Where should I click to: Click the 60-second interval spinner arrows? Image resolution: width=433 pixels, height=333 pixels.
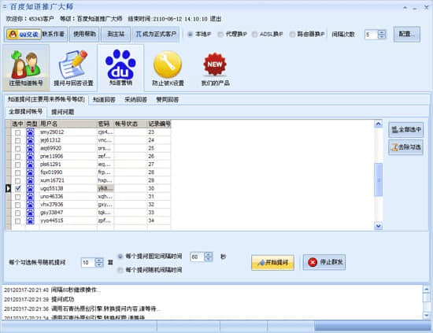209,257
